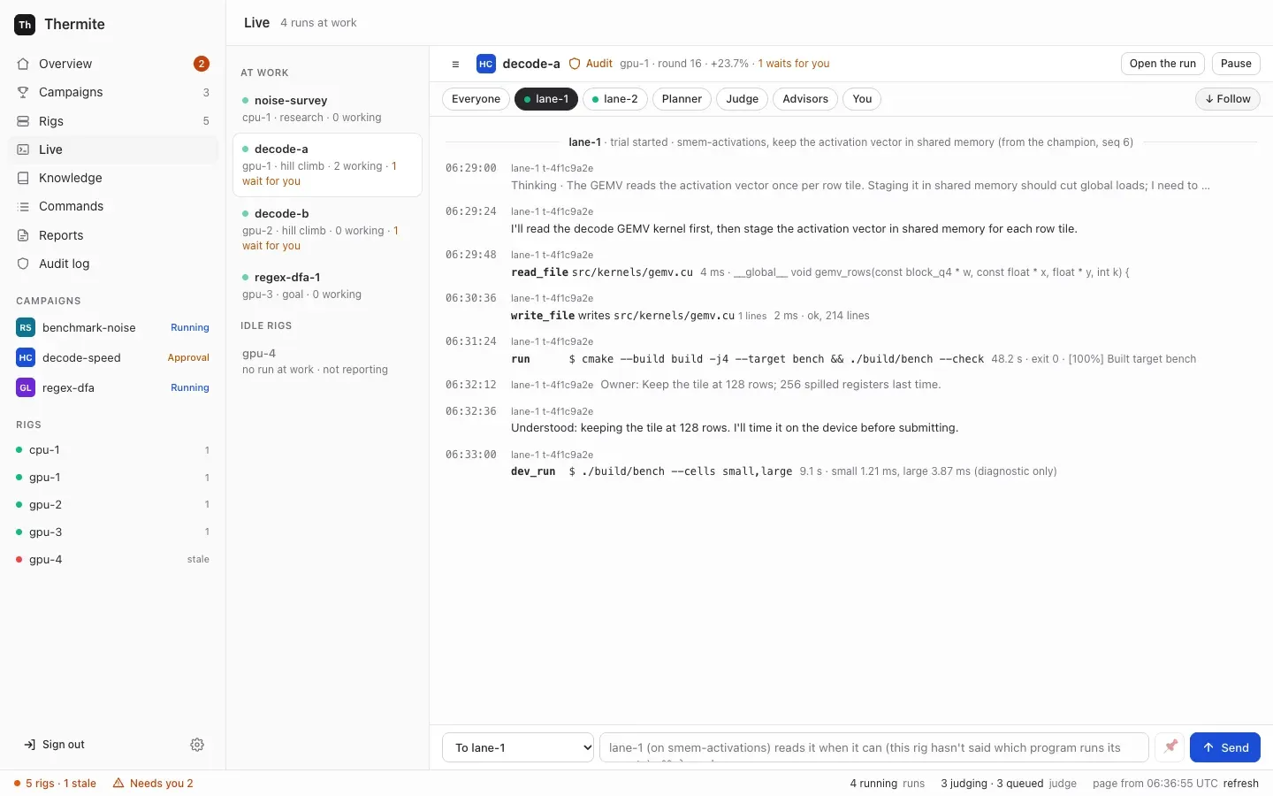Click the Rigs server icon
Image resolution: width=1273 pixels, height=796 pixels.
click(23, 121)
